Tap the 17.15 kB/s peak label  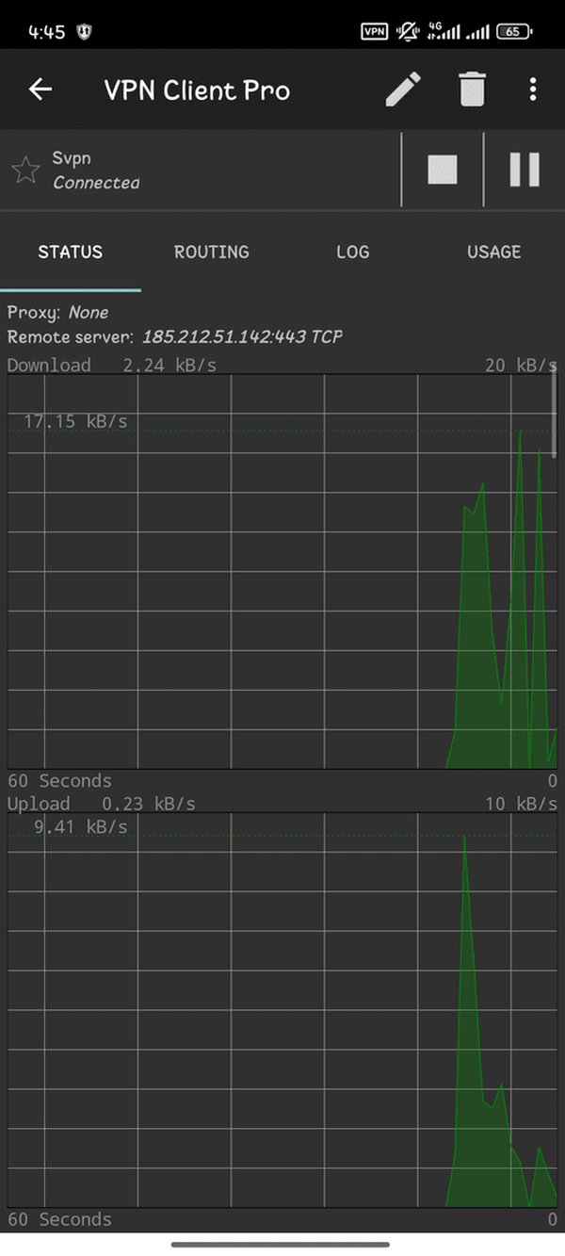(x=75, y=421)
